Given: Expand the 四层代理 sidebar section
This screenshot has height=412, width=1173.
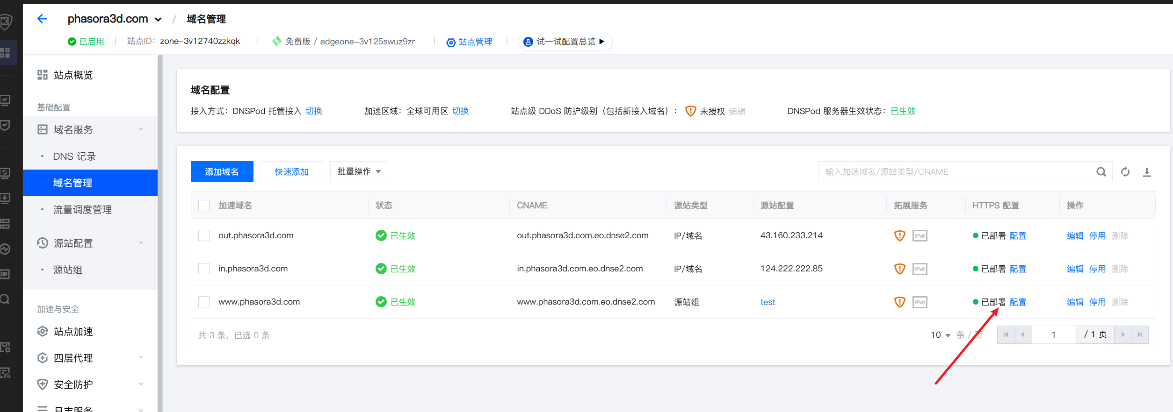Looking at the screenshot, I should 141,358.
